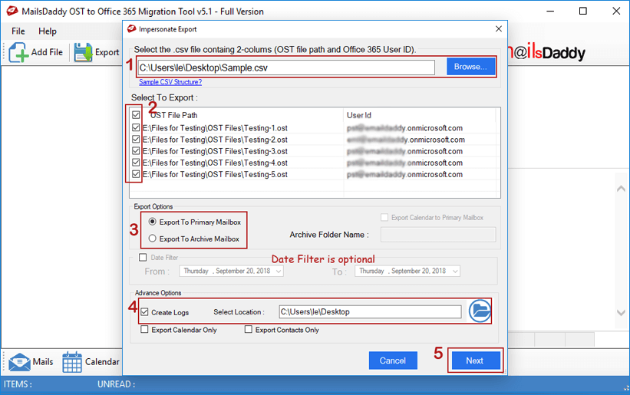Viewport: 630px width, 395px height.
Task: Click the Add File toolbar icon
Action: click(x=18, y=52)
